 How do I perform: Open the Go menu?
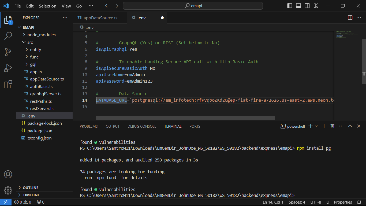coord(79,6)
